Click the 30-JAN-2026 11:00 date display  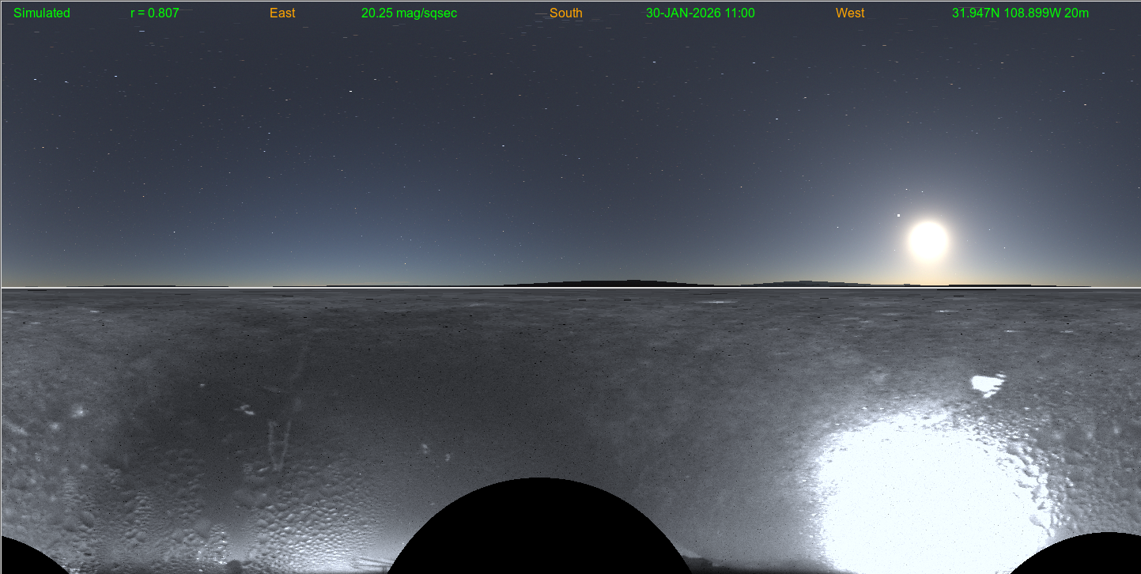pos(700,13)
